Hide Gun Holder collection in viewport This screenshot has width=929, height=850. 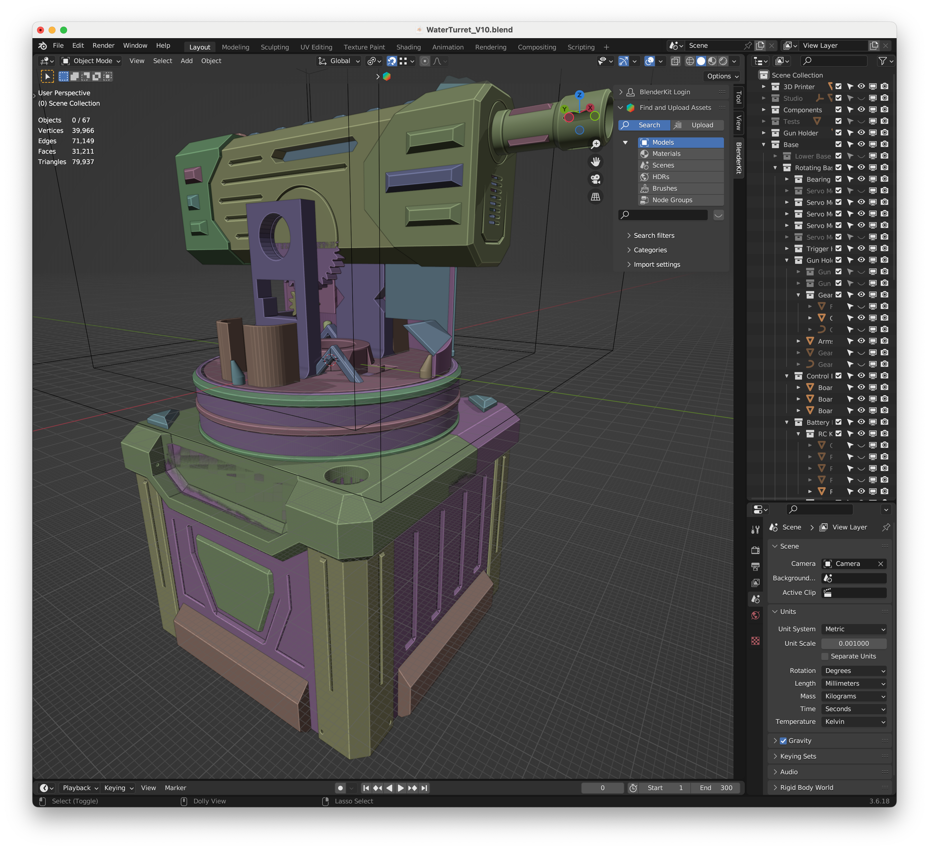(861, 133)
